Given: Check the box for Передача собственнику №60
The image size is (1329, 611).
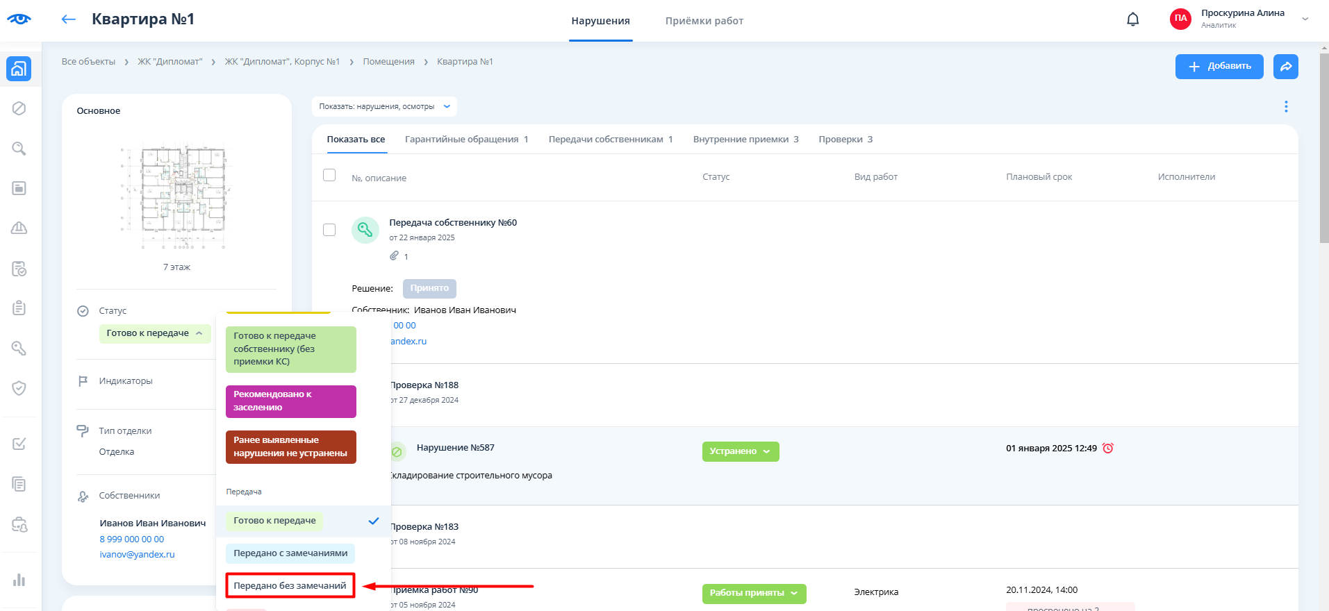Looking at the screenshot, I should tap(329, 230).
